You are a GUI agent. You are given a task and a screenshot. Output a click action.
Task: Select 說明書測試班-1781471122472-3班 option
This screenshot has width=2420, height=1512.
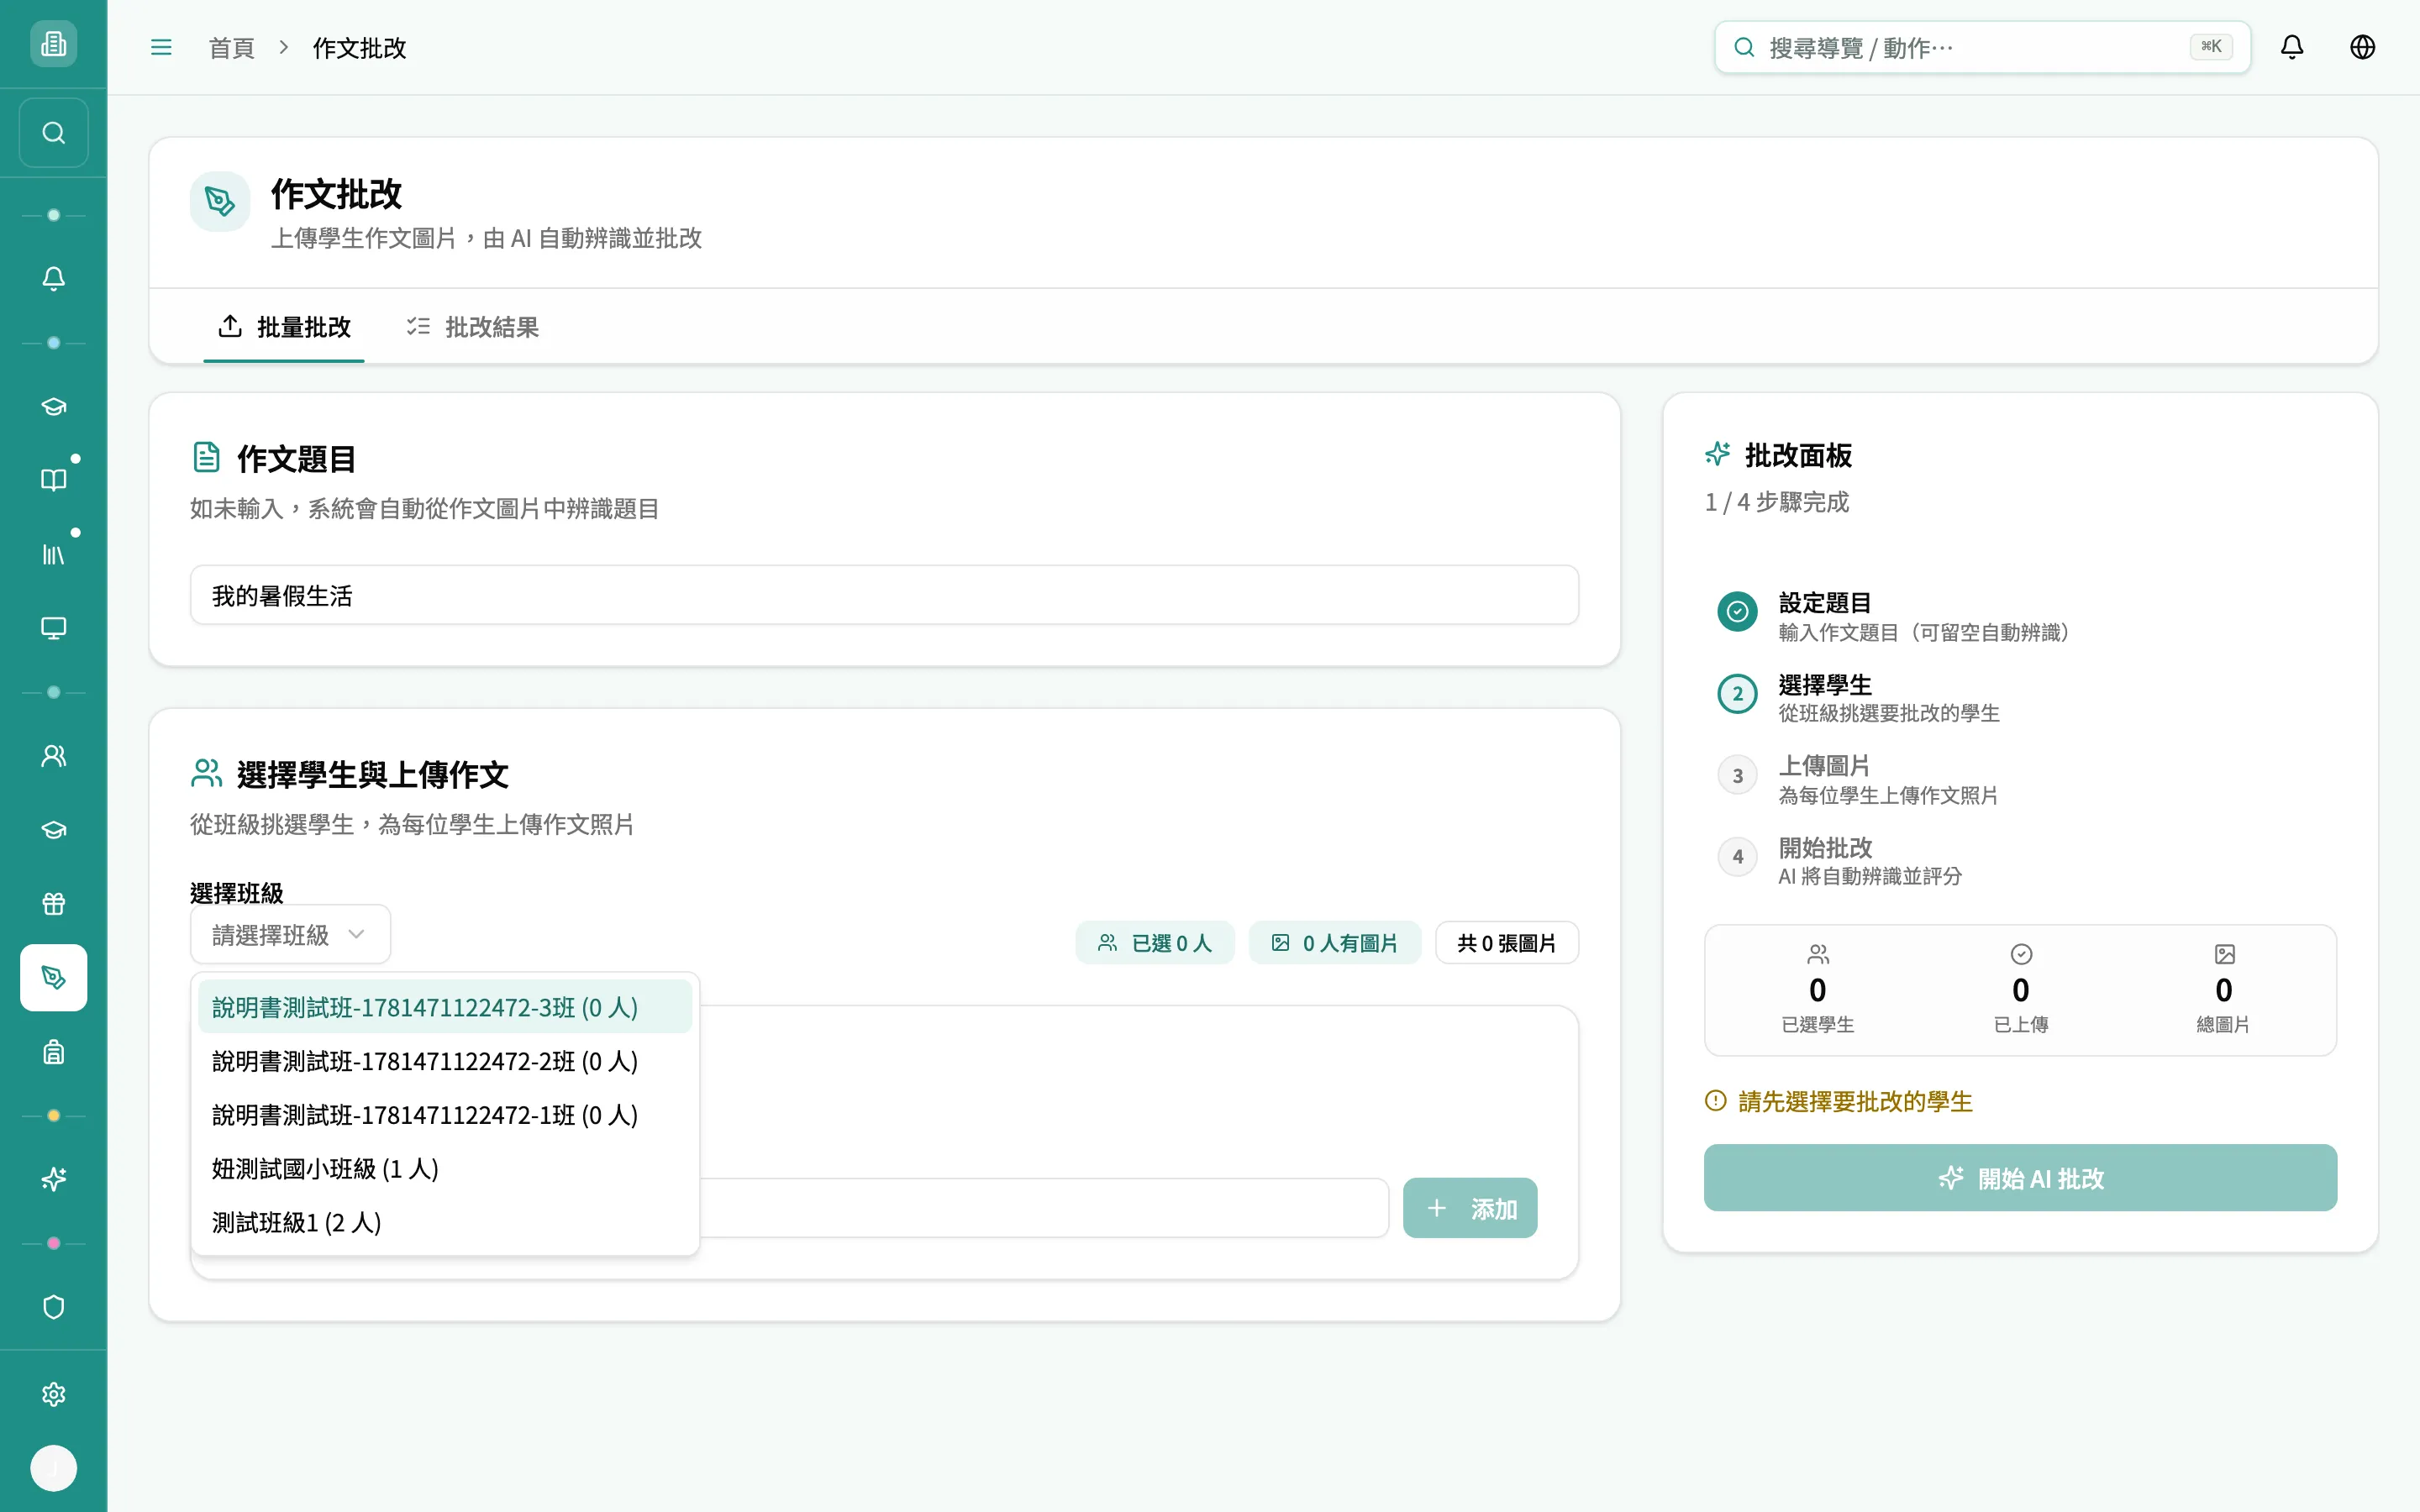445,1007
